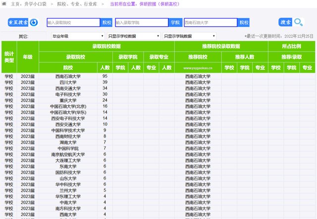Screen dimensions: 317x219
Task: Click 中国科学技术大学 table cell
Action: (x=68, y=131)
